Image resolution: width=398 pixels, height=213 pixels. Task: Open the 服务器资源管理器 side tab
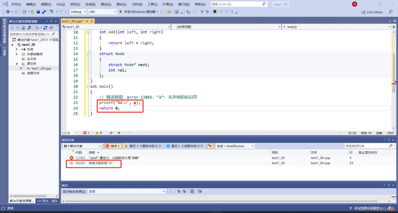click(4, 31)
